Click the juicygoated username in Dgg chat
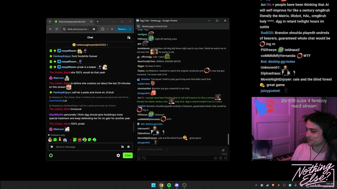This screenshot has height=189, width=337. (143, 143)
